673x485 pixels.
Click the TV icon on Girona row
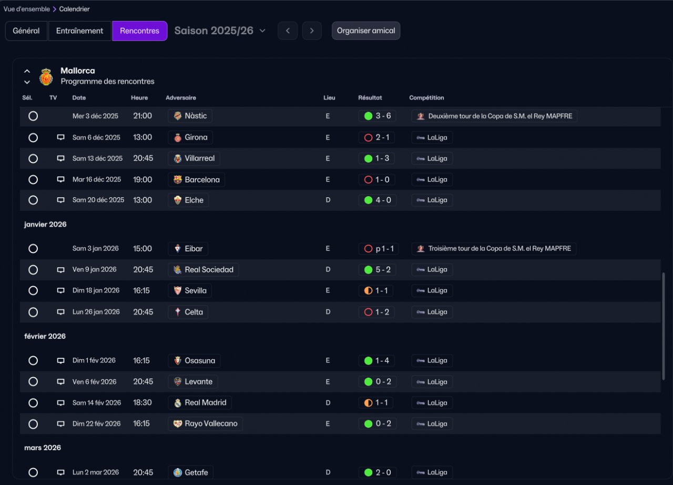[60, 137]
